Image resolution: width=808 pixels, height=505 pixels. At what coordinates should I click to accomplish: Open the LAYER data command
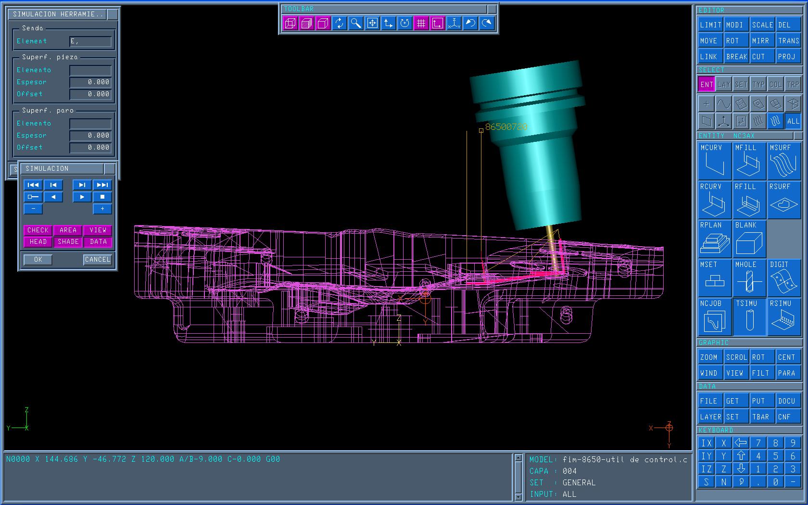[710, 417]
